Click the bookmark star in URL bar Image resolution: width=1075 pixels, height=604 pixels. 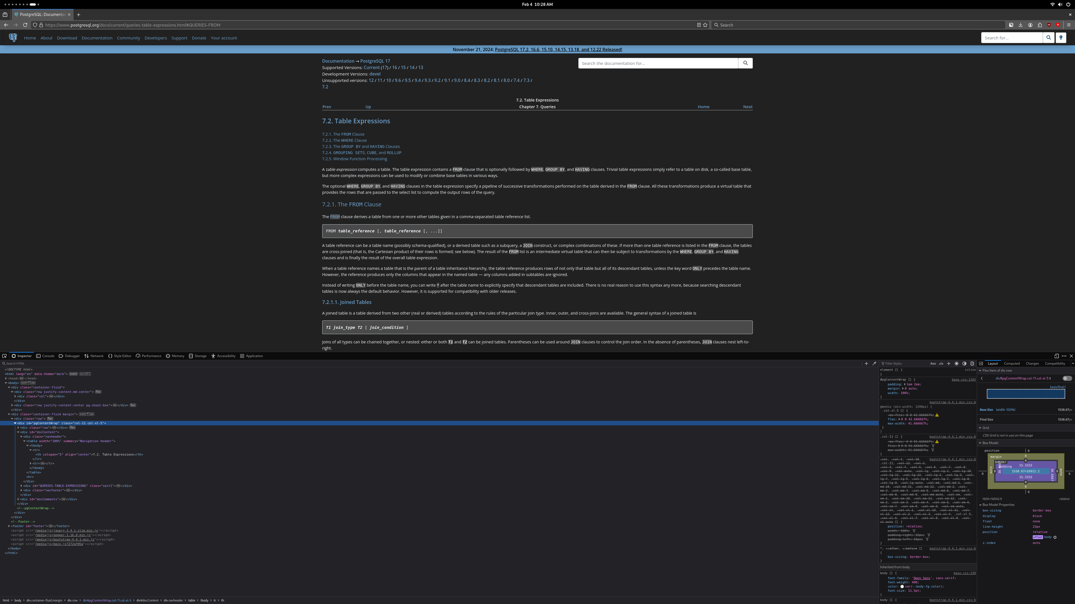point(705,25)
